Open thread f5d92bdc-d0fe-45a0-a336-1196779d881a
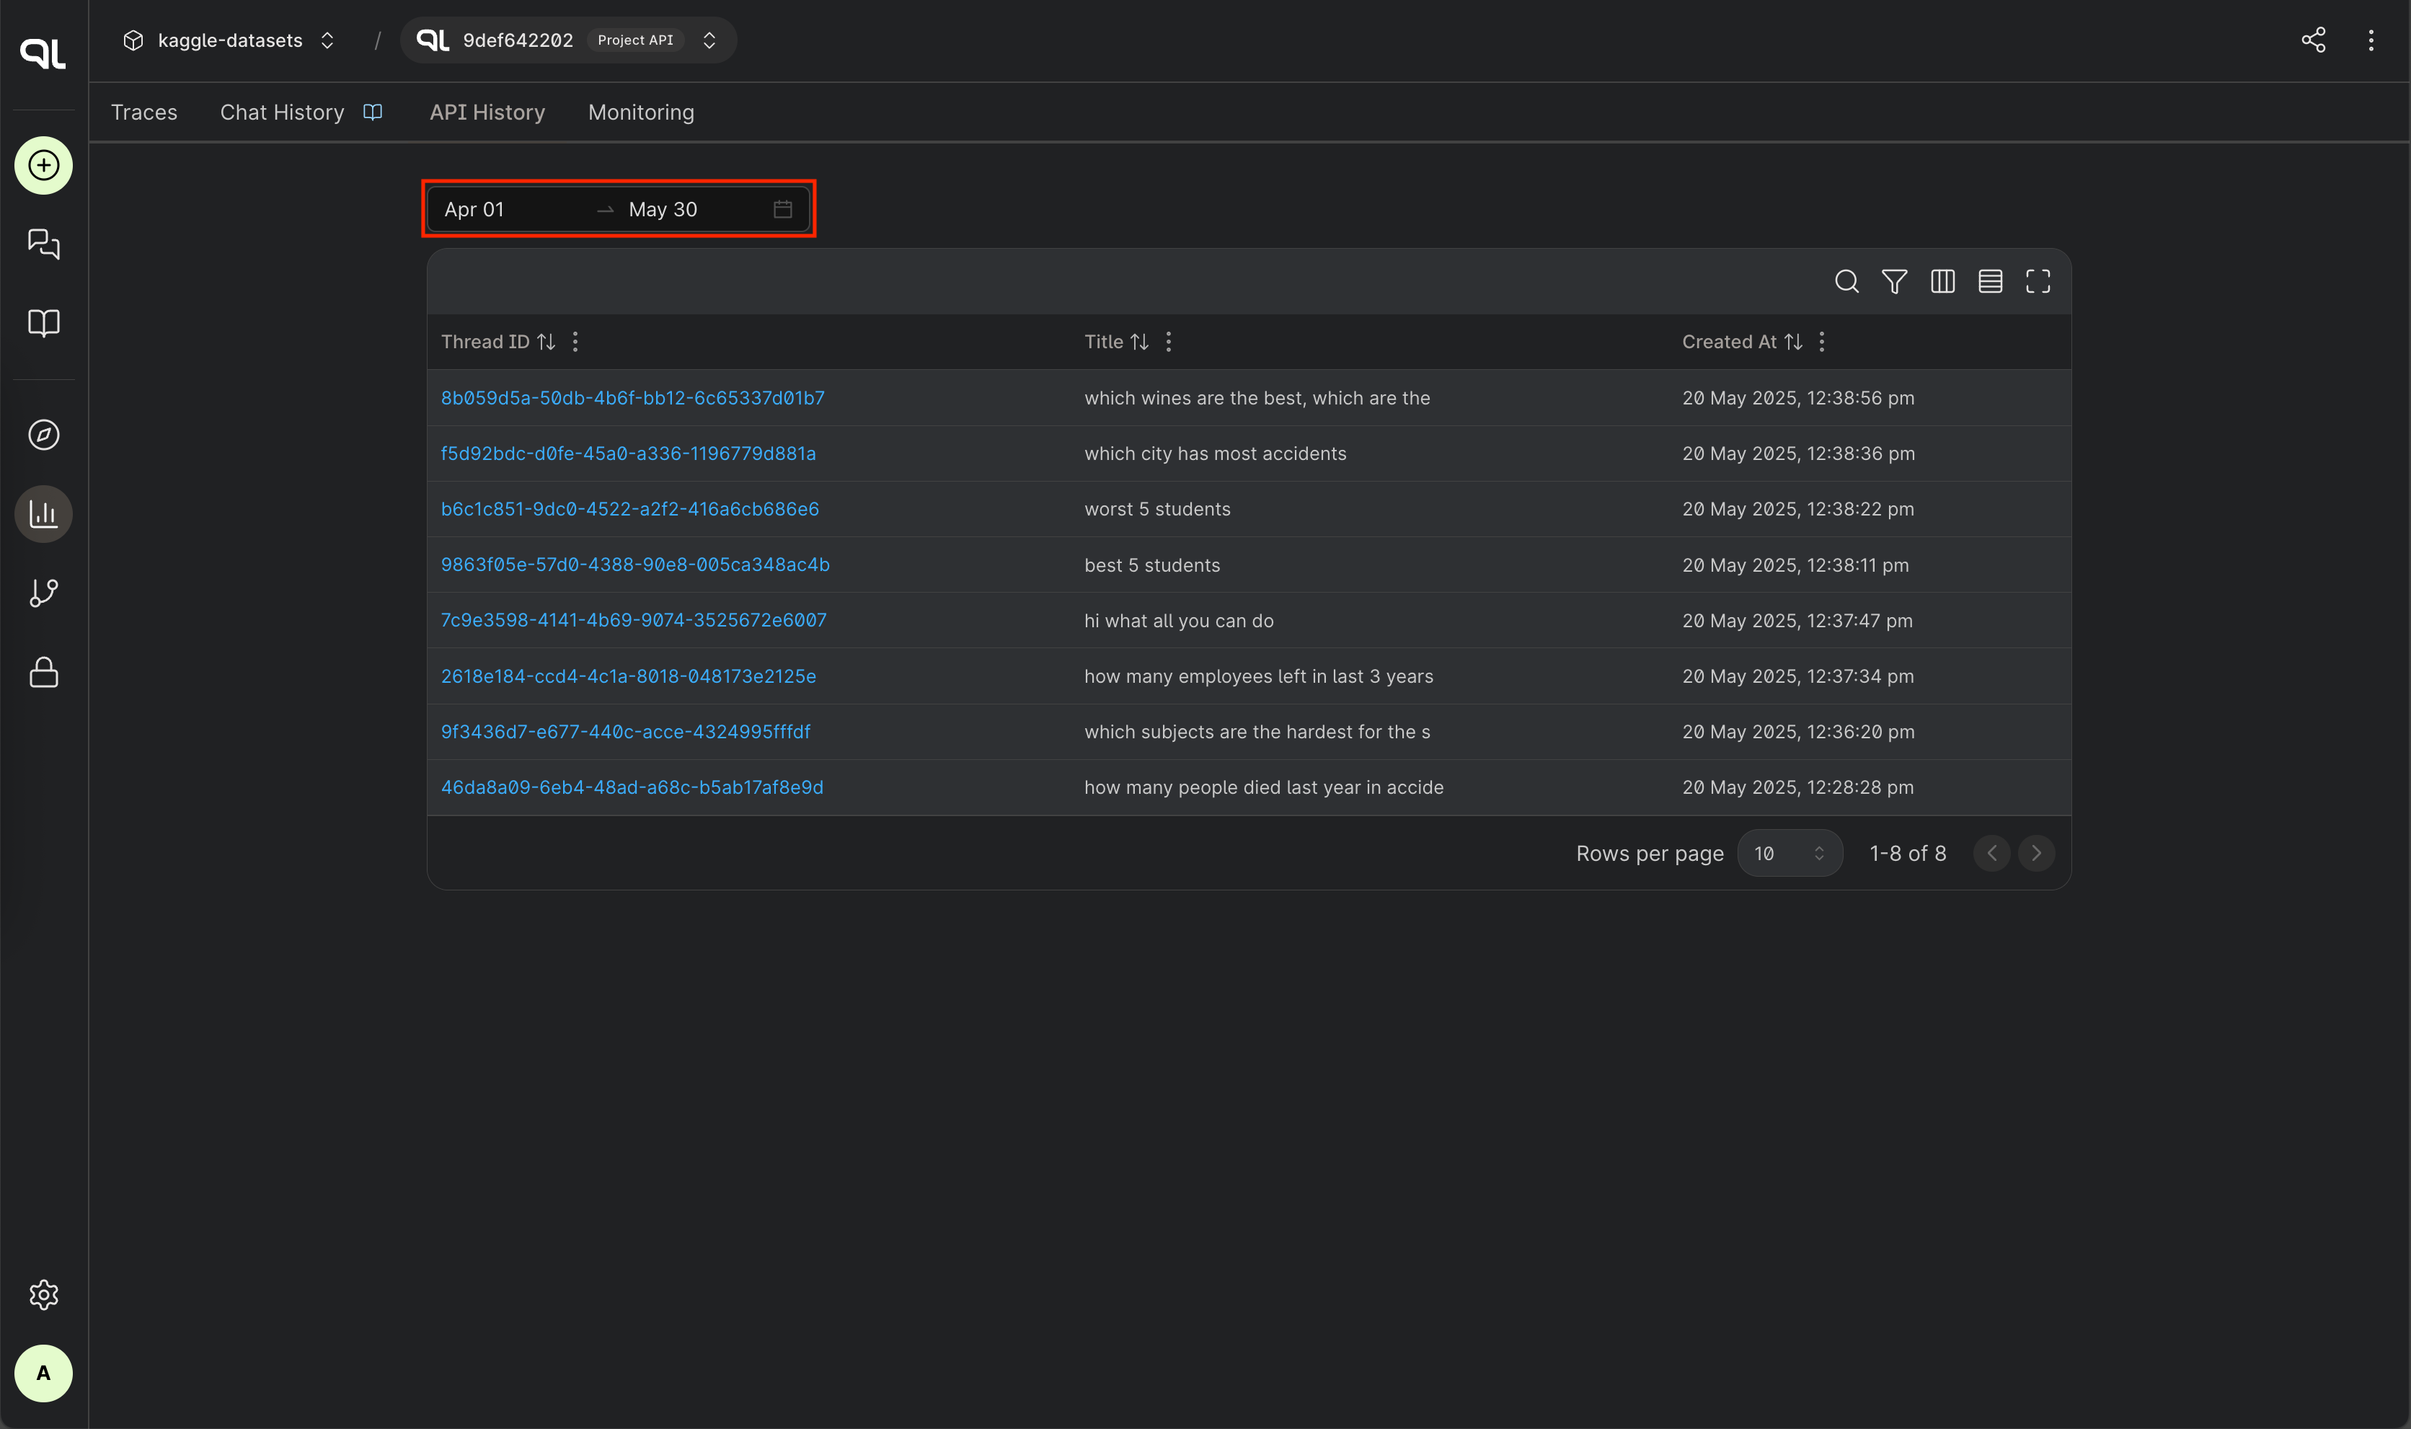 coord(629,454)
